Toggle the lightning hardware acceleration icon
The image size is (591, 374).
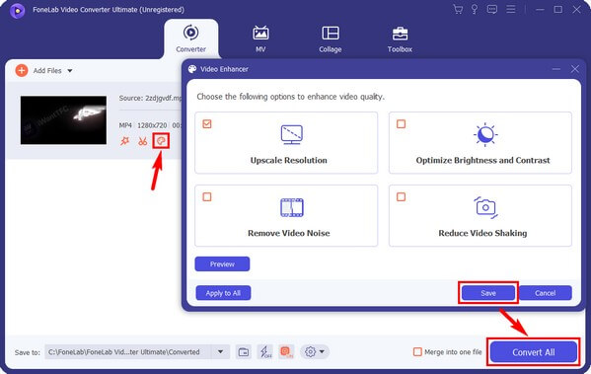(265, 351)
